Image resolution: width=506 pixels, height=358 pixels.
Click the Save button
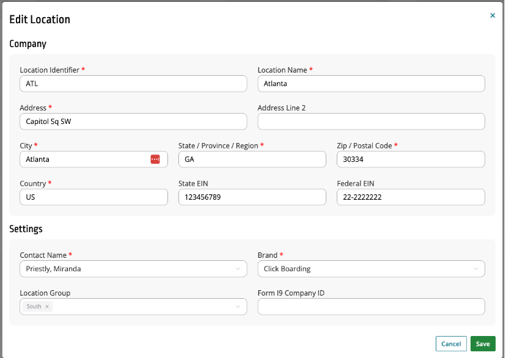(483, 344)
